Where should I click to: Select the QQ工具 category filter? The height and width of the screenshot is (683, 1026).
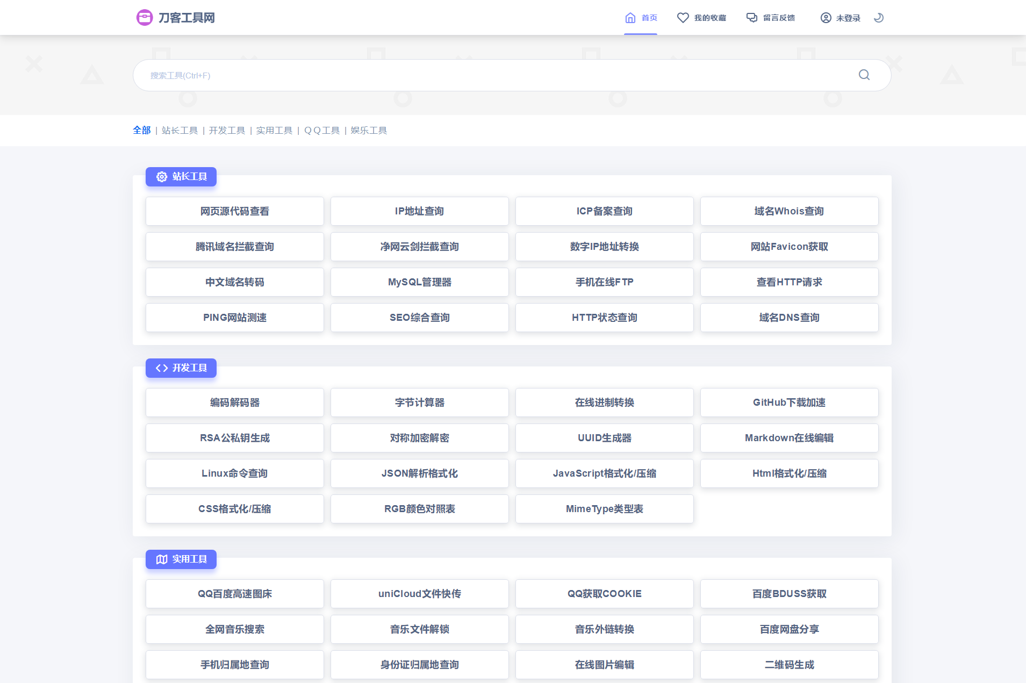[x=322, y=130]
